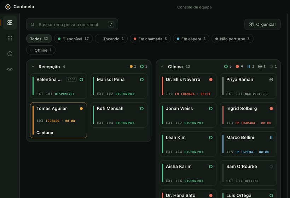
Task: Open the dialpad icon in sidebar
Action: [x=10, y=38]
